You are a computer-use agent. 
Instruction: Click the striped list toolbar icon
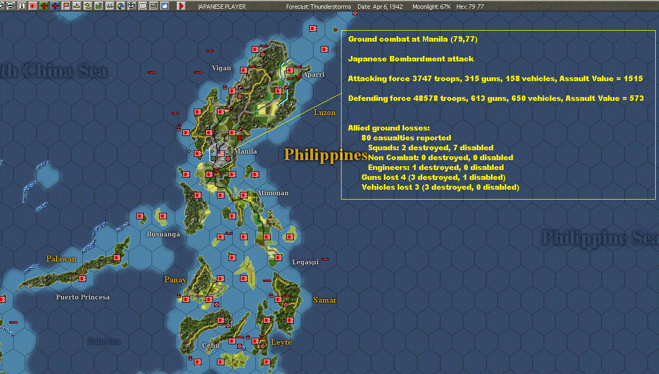154,6
